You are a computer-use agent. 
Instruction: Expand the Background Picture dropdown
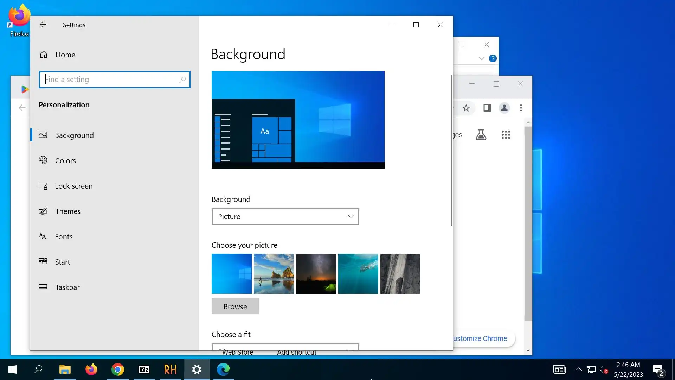coord(285,216)
